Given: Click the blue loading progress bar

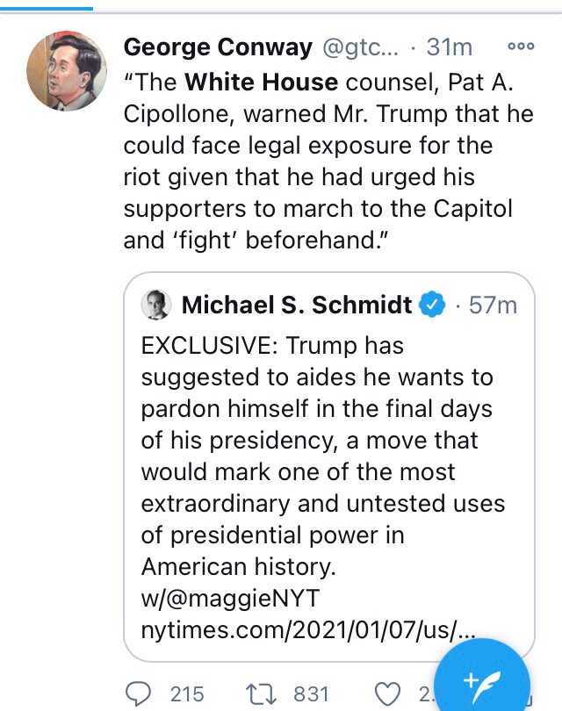Looking at the screenshot, I should coord(46,8).
